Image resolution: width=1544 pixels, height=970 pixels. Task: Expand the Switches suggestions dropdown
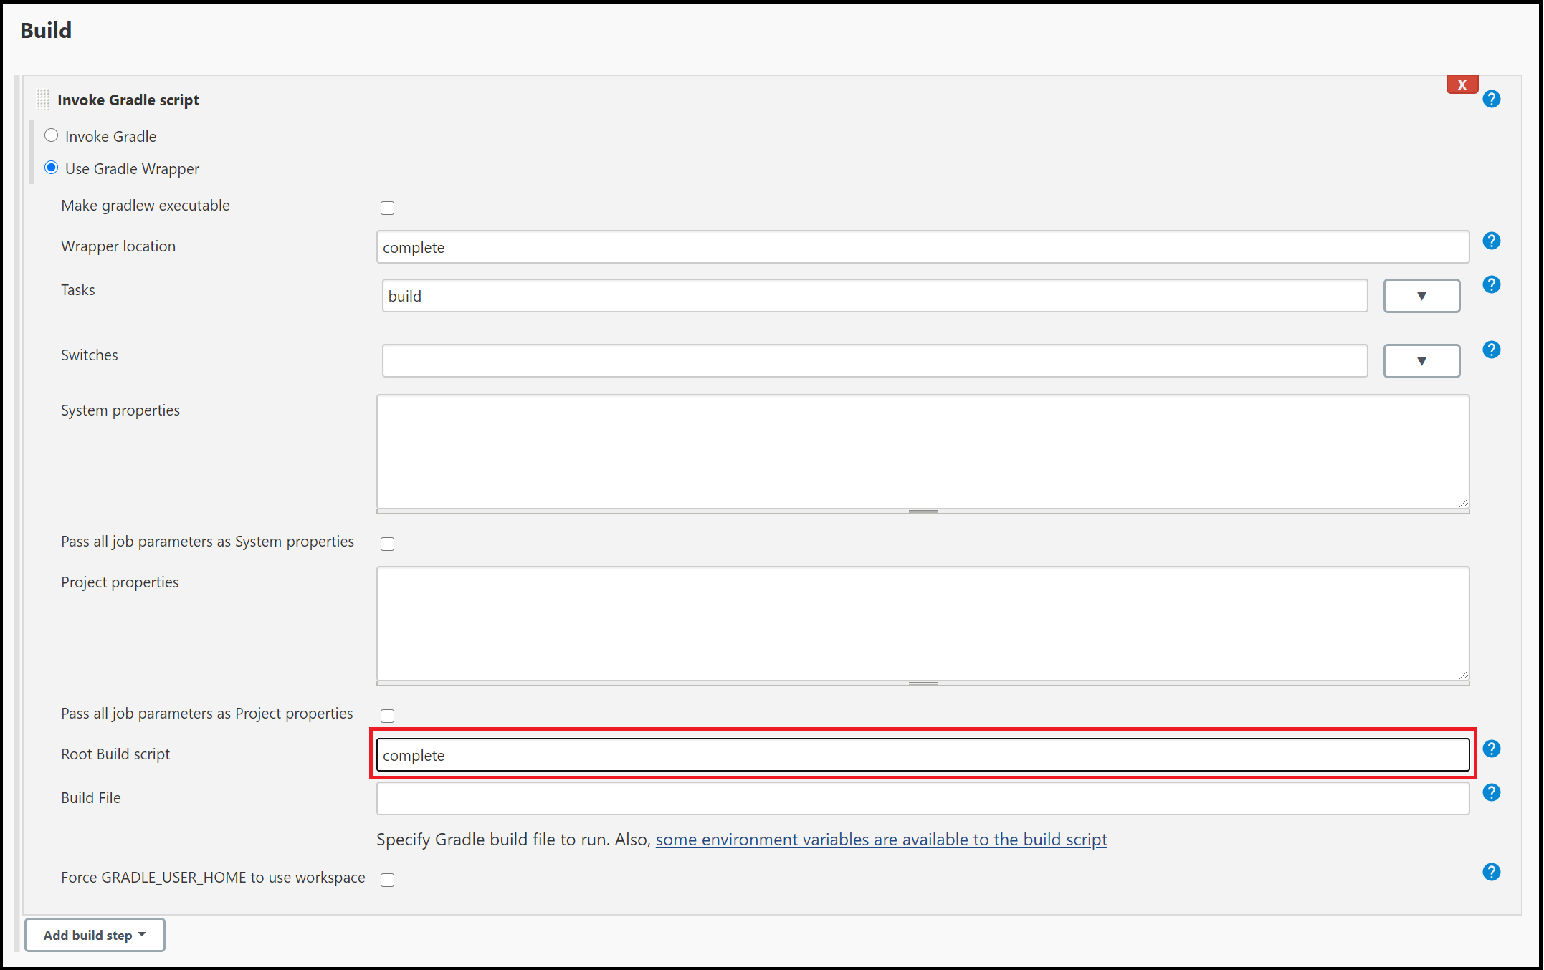coord(1421,360)
